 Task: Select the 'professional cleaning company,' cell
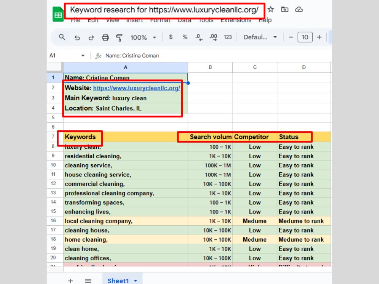tap(125, 193)
